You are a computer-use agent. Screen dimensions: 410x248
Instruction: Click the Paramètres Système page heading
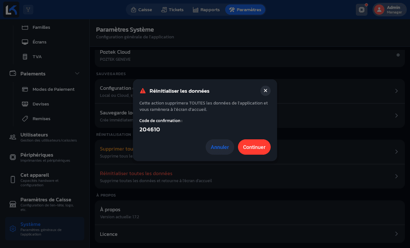click(125, 29)
